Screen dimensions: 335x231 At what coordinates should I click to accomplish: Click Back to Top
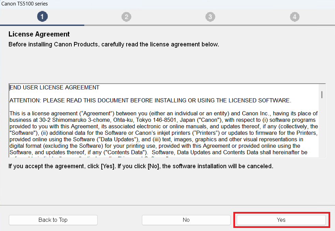(x=53, y=220)
